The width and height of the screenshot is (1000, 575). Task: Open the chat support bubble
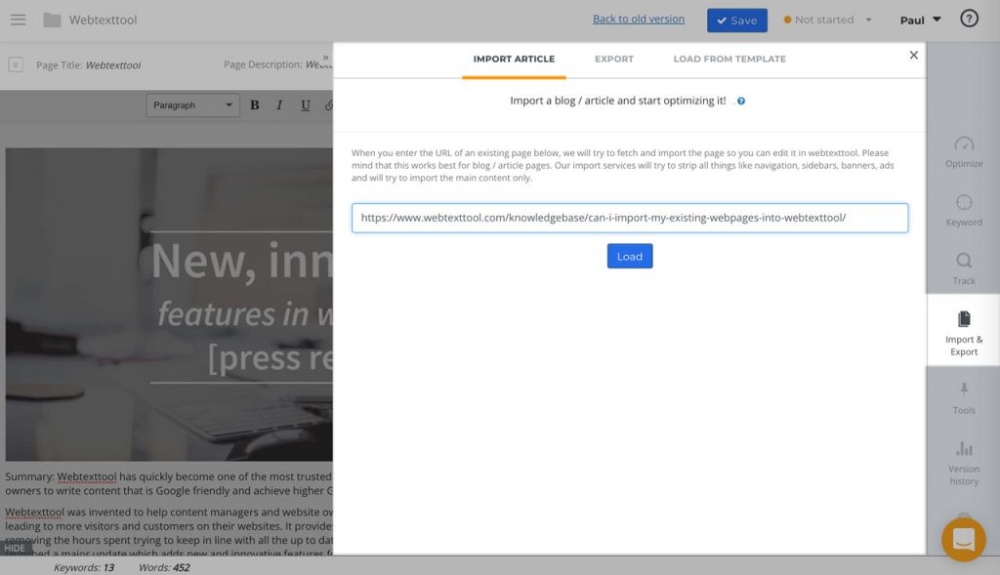point(963,539)
